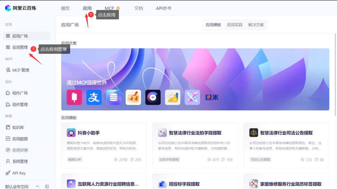
Task: Click the 组件广场 sidebar icon
Action: click(x=8, y=93)
